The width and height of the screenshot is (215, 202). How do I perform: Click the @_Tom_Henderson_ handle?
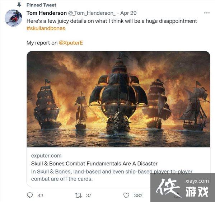tap(92, 13)
